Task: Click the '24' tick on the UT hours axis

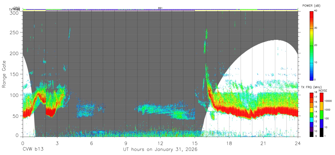Action: pyautogui.click(x=298, y=143)
